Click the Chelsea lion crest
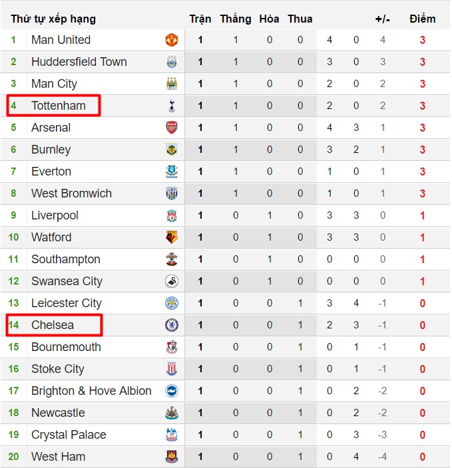This screenshot has width=452, height=468. pos(172,325)
